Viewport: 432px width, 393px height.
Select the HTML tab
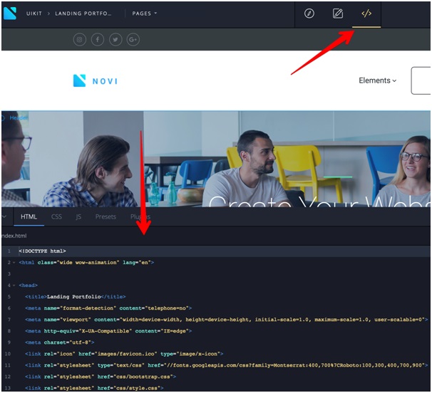tap(29, 217)
